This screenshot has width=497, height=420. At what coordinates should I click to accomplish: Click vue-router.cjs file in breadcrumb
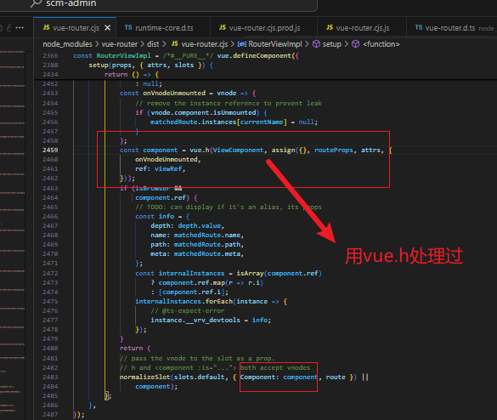click(x=205, y=44)
